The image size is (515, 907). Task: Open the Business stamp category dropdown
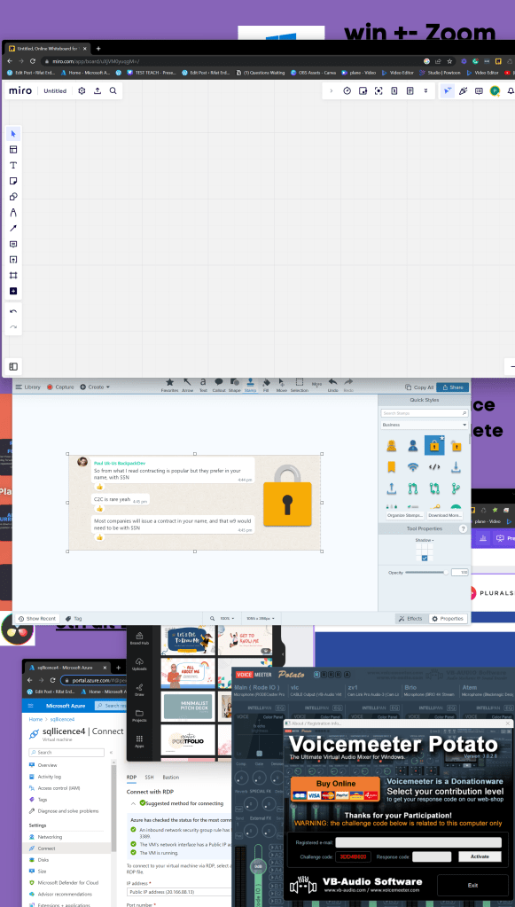click(x=425, y=425)
